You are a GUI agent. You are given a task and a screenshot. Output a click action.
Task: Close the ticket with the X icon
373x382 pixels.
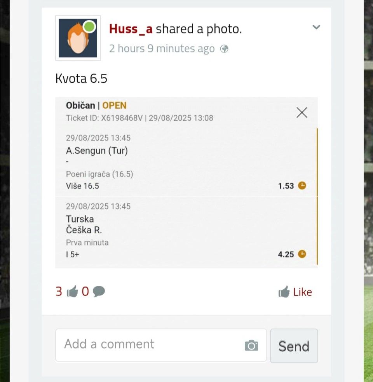pyautogui.click(x=302, y=113)
